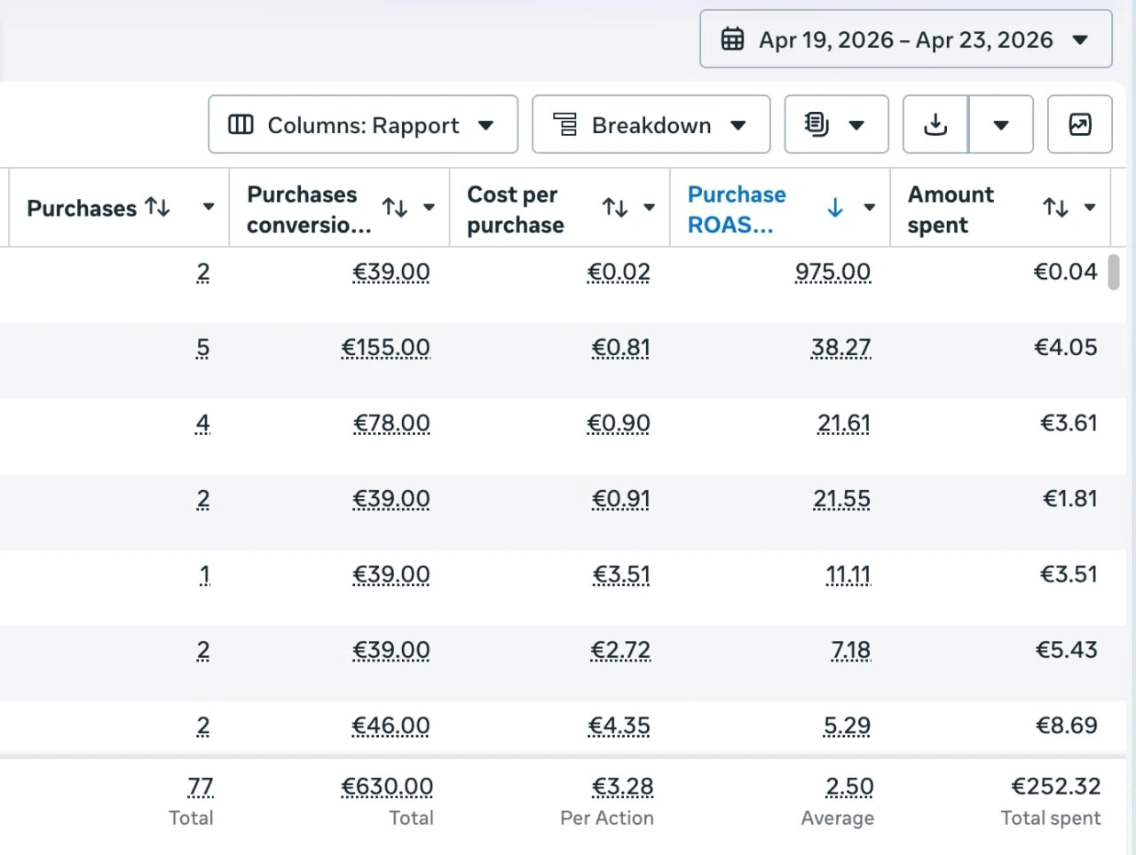Sort by Purchases conversion value arrows
This screenshot has height=855, width=1136.
(395, 207)
